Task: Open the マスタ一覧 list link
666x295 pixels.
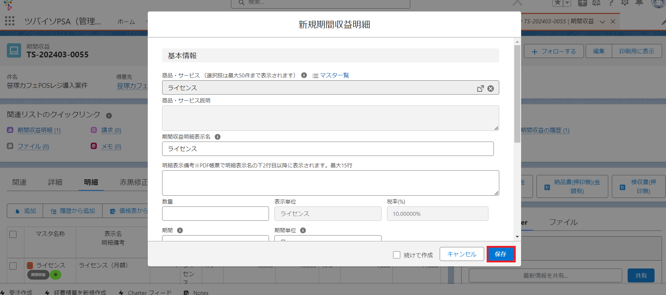Action: tap(334, 75)
